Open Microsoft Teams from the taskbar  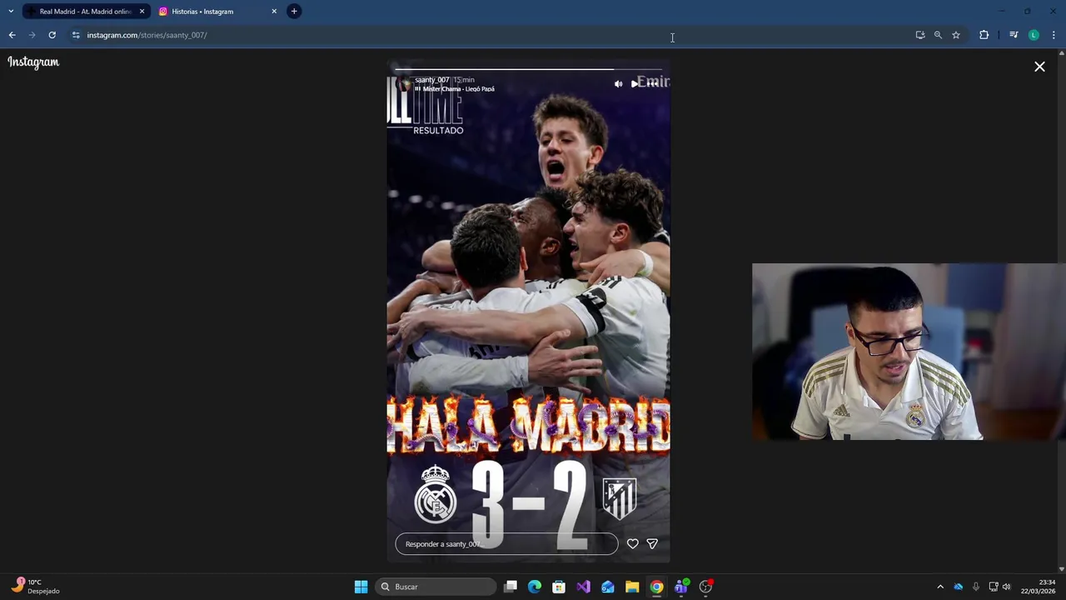[681, 587]
